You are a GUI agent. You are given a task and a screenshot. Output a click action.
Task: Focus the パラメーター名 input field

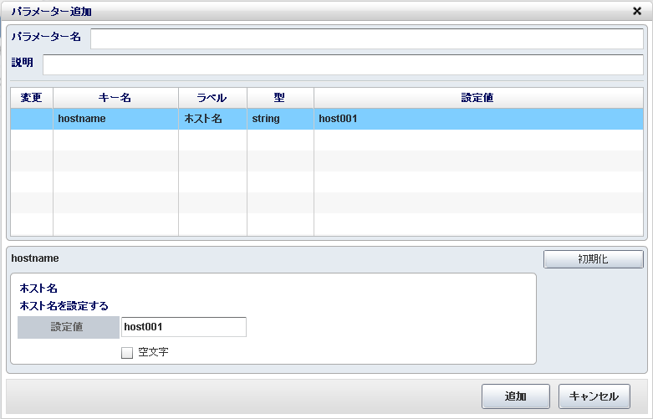pyautogui.click(x=367, y=38)
